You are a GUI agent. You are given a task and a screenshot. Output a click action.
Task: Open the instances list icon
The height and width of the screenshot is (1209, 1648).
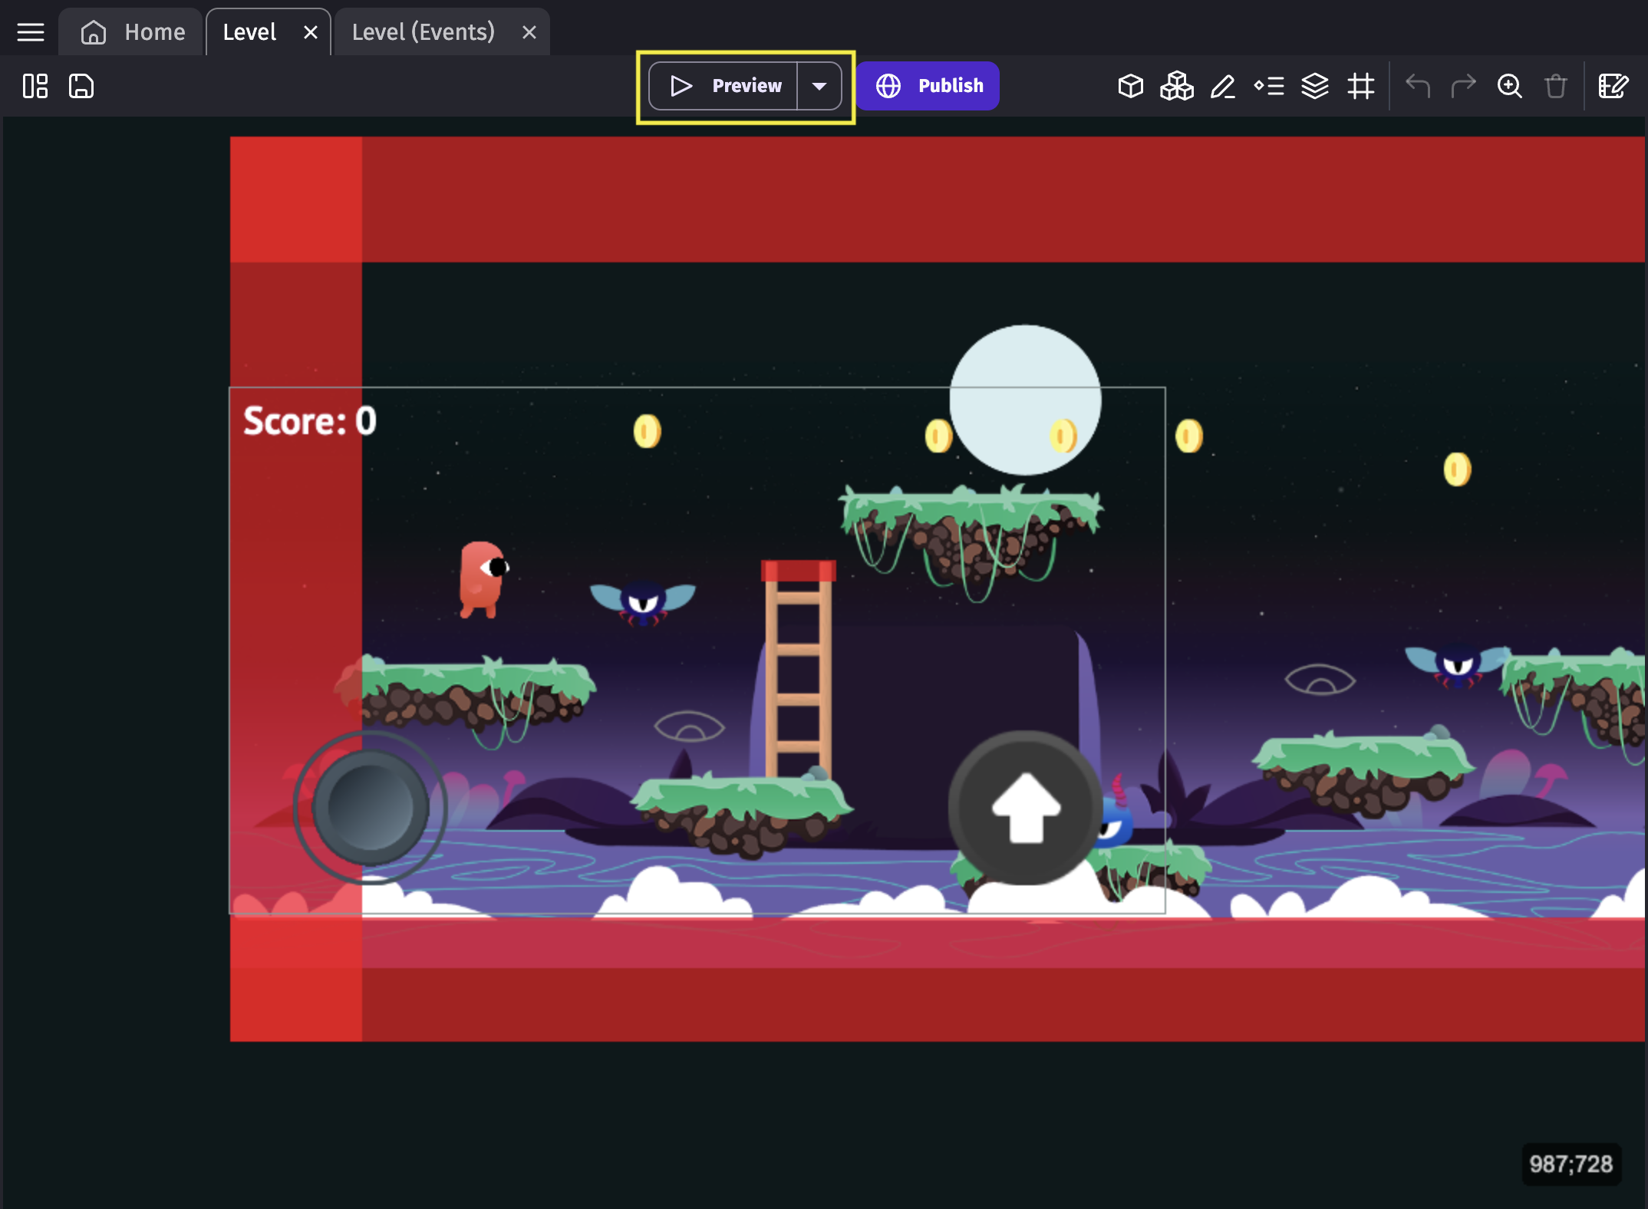[x=1269, y=86]
